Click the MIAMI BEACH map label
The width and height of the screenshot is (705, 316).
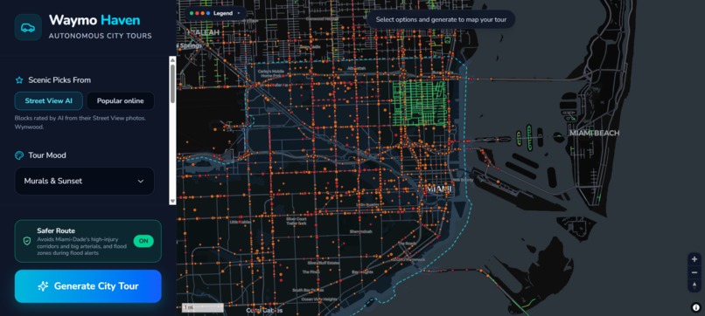595,134
